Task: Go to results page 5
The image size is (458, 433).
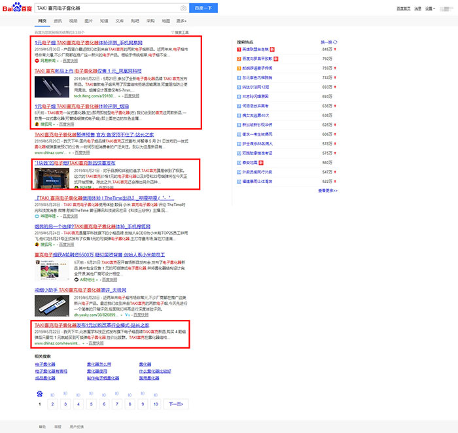Action: [91, 404]
